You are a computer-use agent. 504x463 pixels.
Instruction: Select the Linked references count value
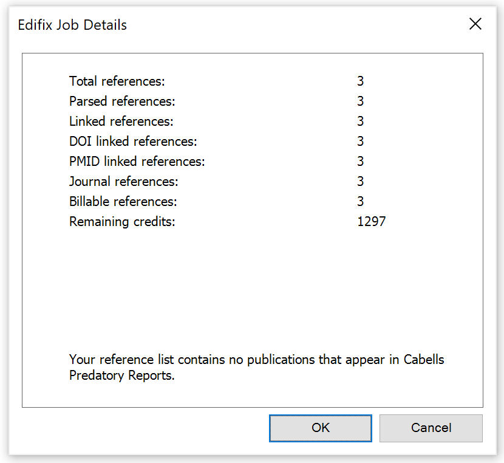360,121
